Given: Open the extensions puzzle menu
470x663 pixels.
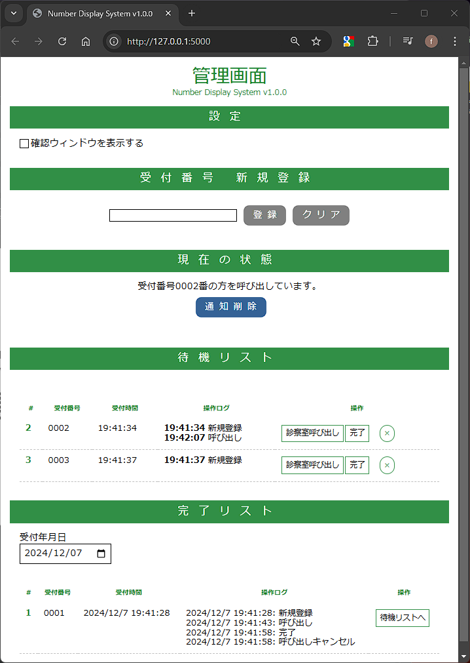Looking at the screenshot, I should point(372,41).
